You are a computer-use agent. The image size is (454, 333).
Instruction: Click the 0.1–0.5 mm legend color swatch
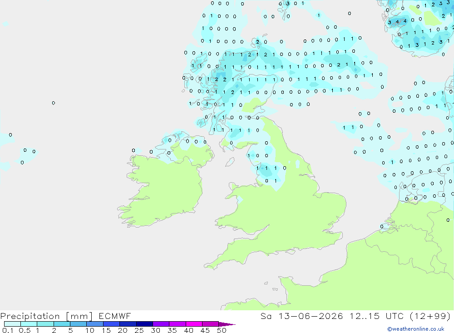12,324
